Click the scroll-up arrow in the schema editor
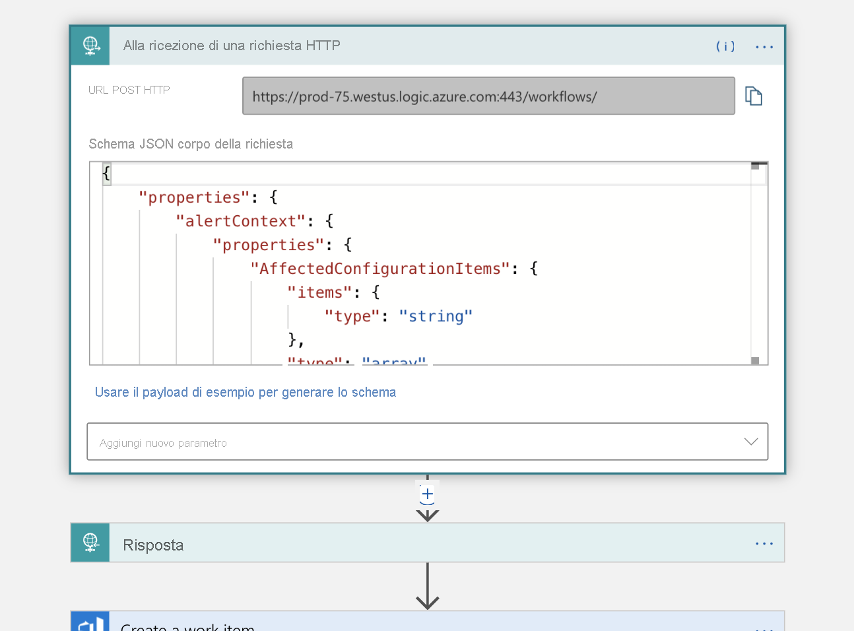Image resolution: width=854 pixels, height=631 pixels. coord(756,165)
